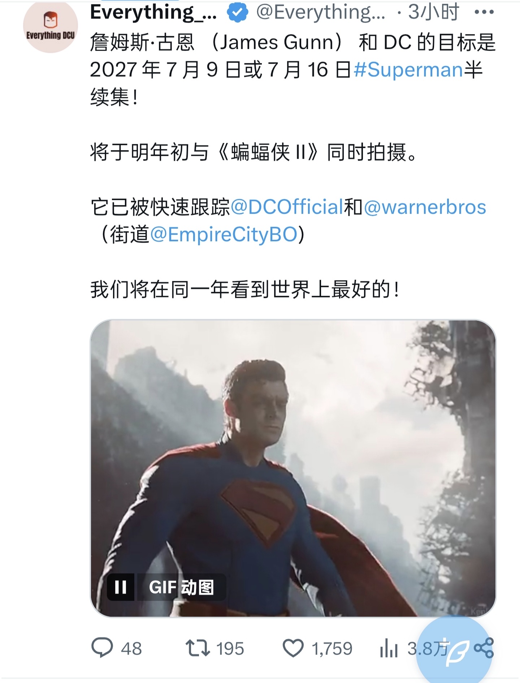Open the Everything_ account display name

154,12
